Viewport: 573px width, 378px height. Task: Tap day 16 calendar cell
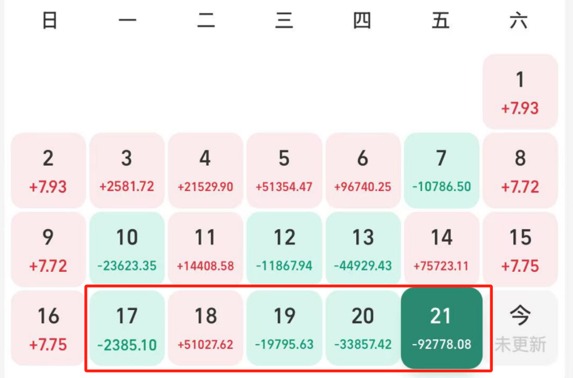click(x=49, y=328)
